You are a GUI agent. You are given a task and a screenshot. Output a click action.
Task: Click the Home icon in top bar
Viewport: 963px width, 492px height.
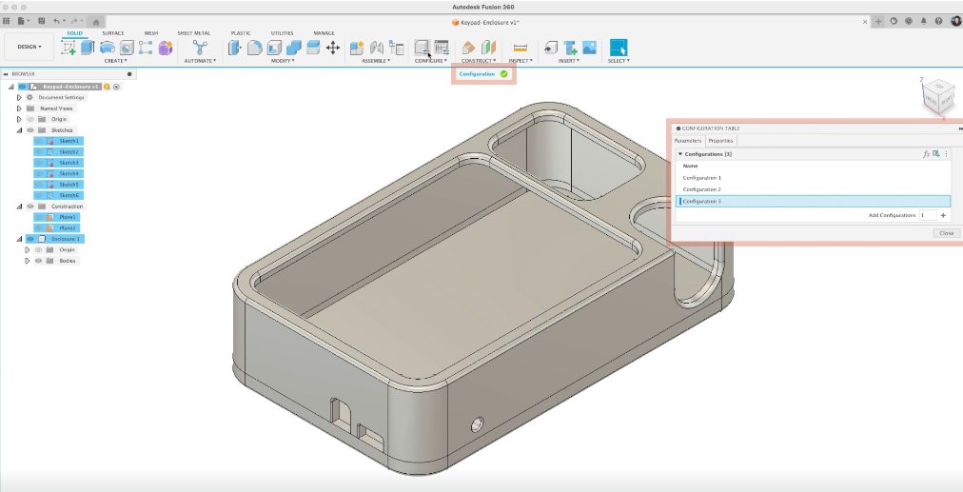[x=96, y=21]
